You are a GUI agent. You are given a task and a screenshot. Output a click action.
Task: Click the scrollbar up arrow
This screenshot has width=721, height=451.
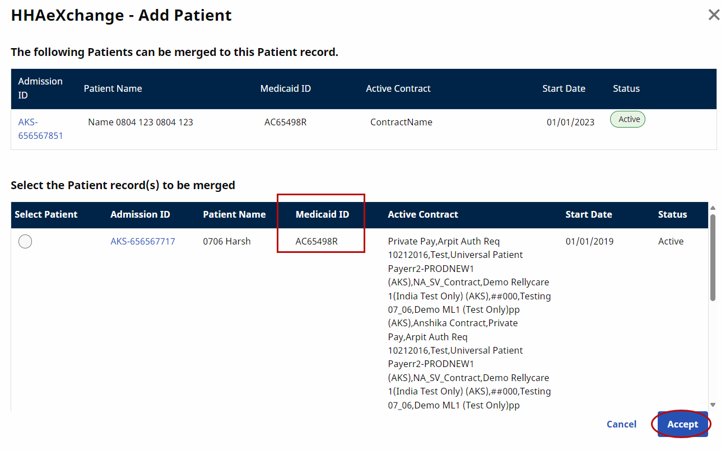click(x=713, y=208)
